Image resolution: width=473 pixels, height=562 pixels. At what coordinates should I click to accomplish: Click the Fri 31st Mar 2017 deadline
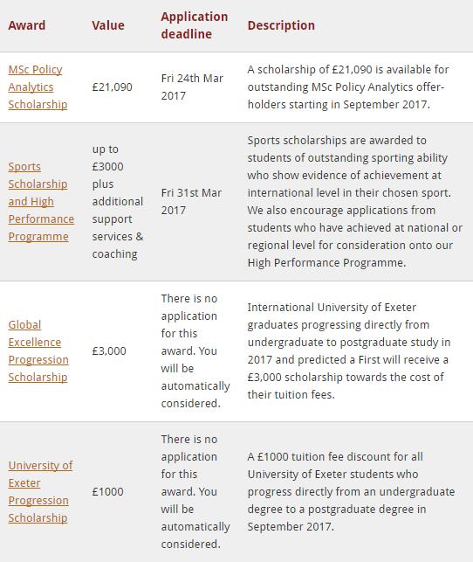click(191, 201)
